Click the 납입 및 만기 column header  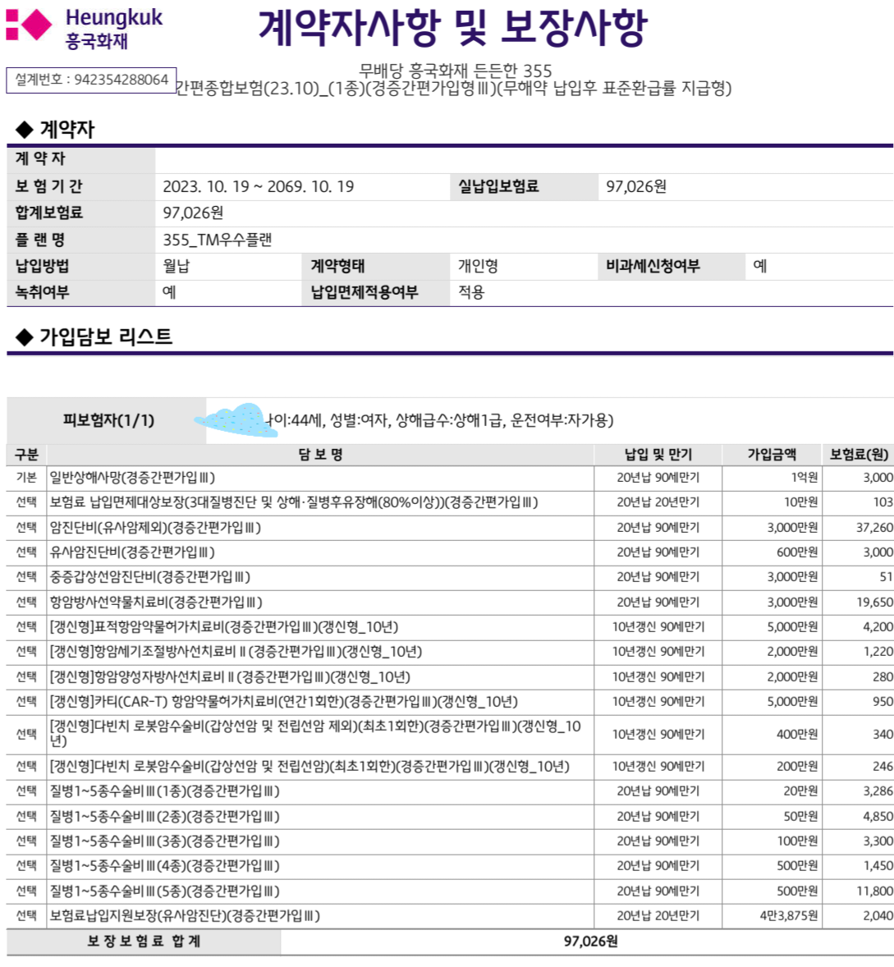coord(658,455)
